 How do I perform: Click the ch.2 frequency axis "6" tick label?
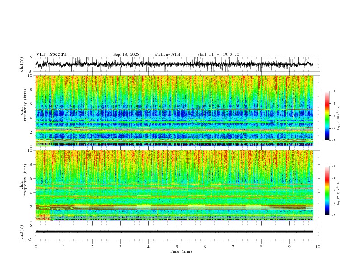click(x=32, y=179)
